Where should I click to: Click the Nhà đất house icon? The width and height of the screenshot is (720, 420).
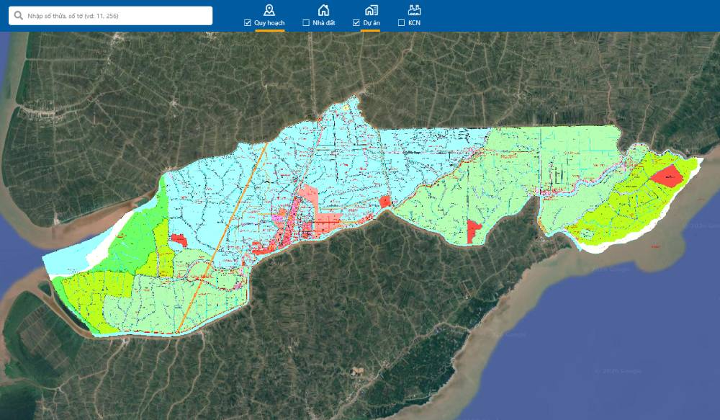click(324, 9)
